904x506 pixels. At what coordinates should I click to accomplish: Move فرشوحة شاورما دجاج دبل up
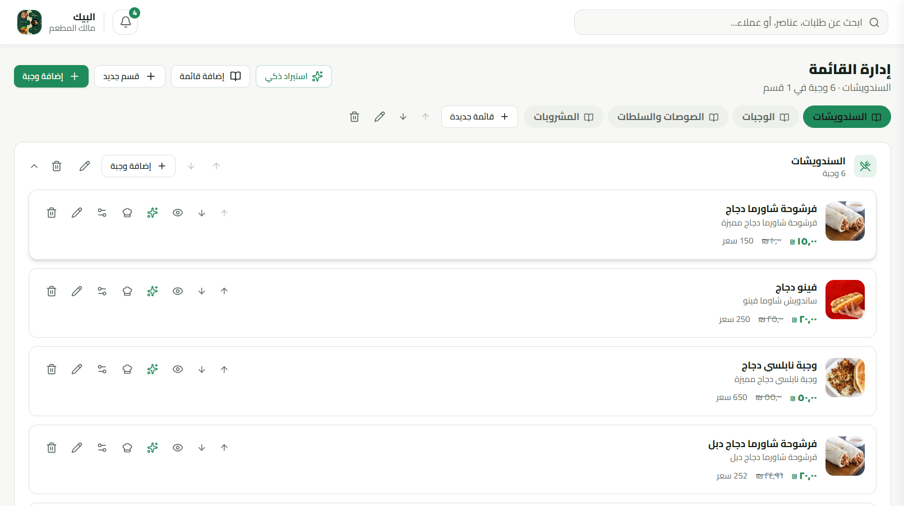(x=224, y=448)
